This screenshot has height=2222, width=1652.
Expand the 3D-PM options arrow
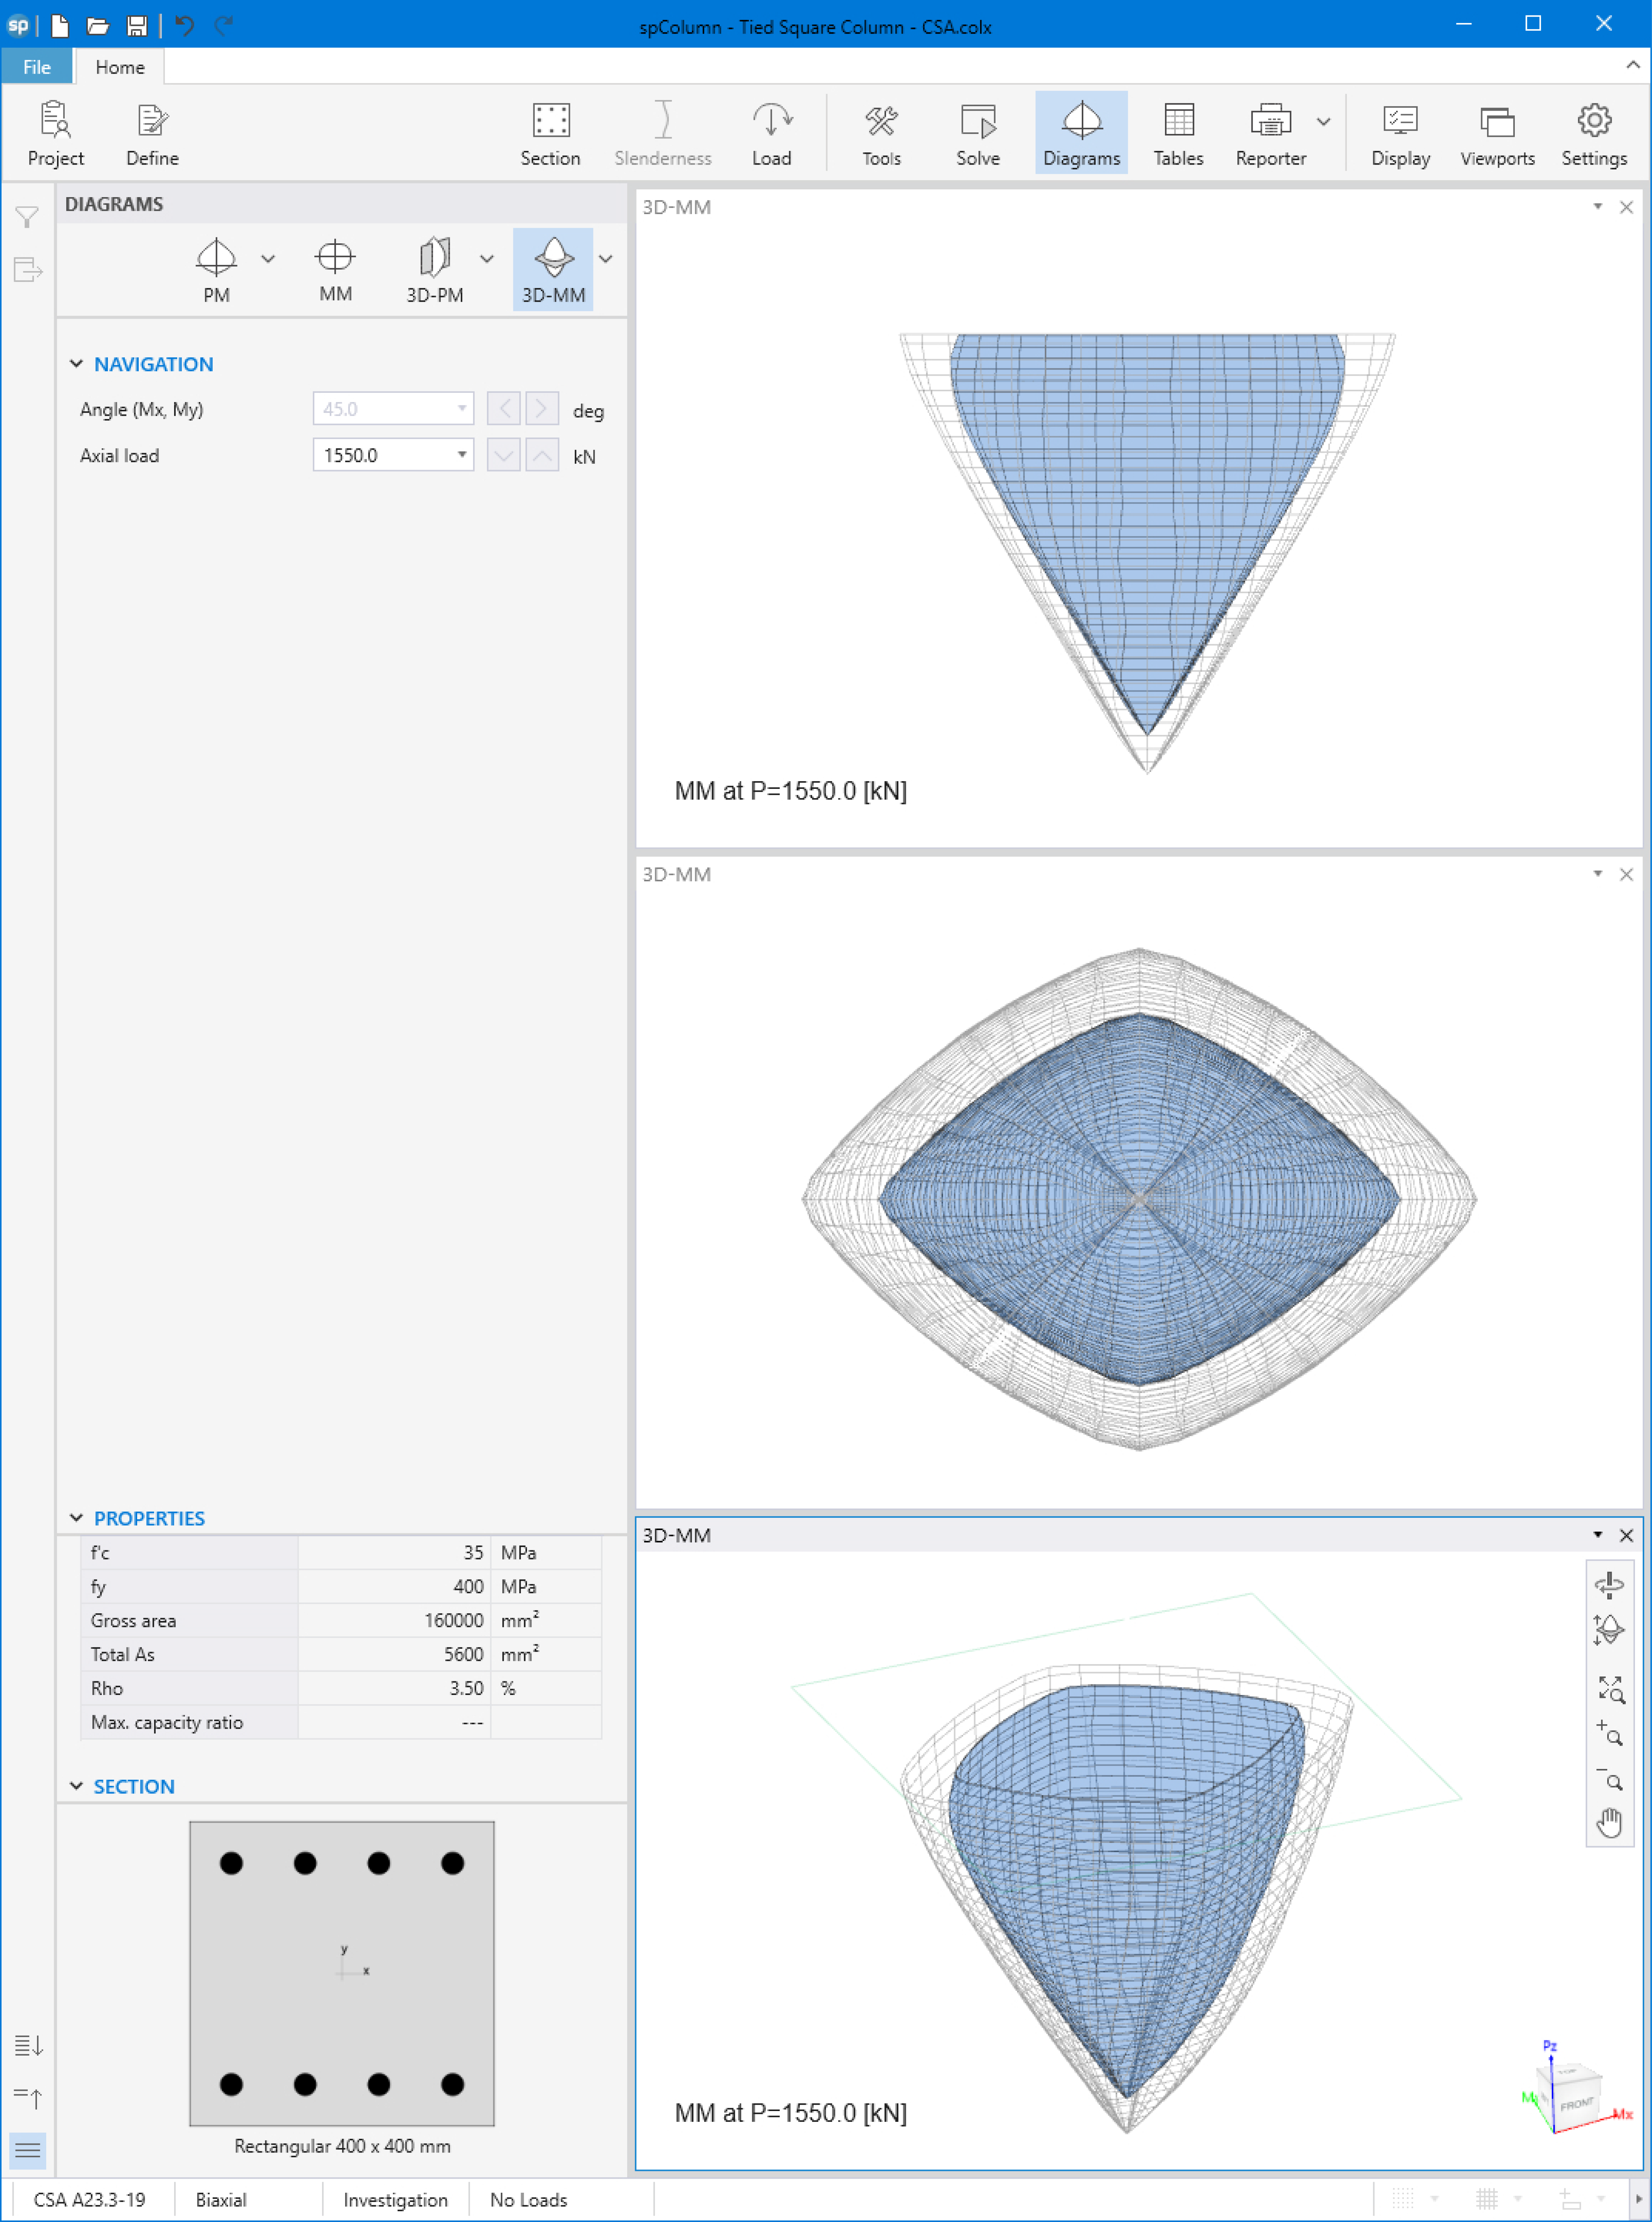point(487,258)
